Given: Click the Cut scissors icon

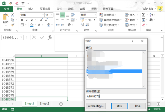Looking at the screenshot, I should click(x=13, y=15).
